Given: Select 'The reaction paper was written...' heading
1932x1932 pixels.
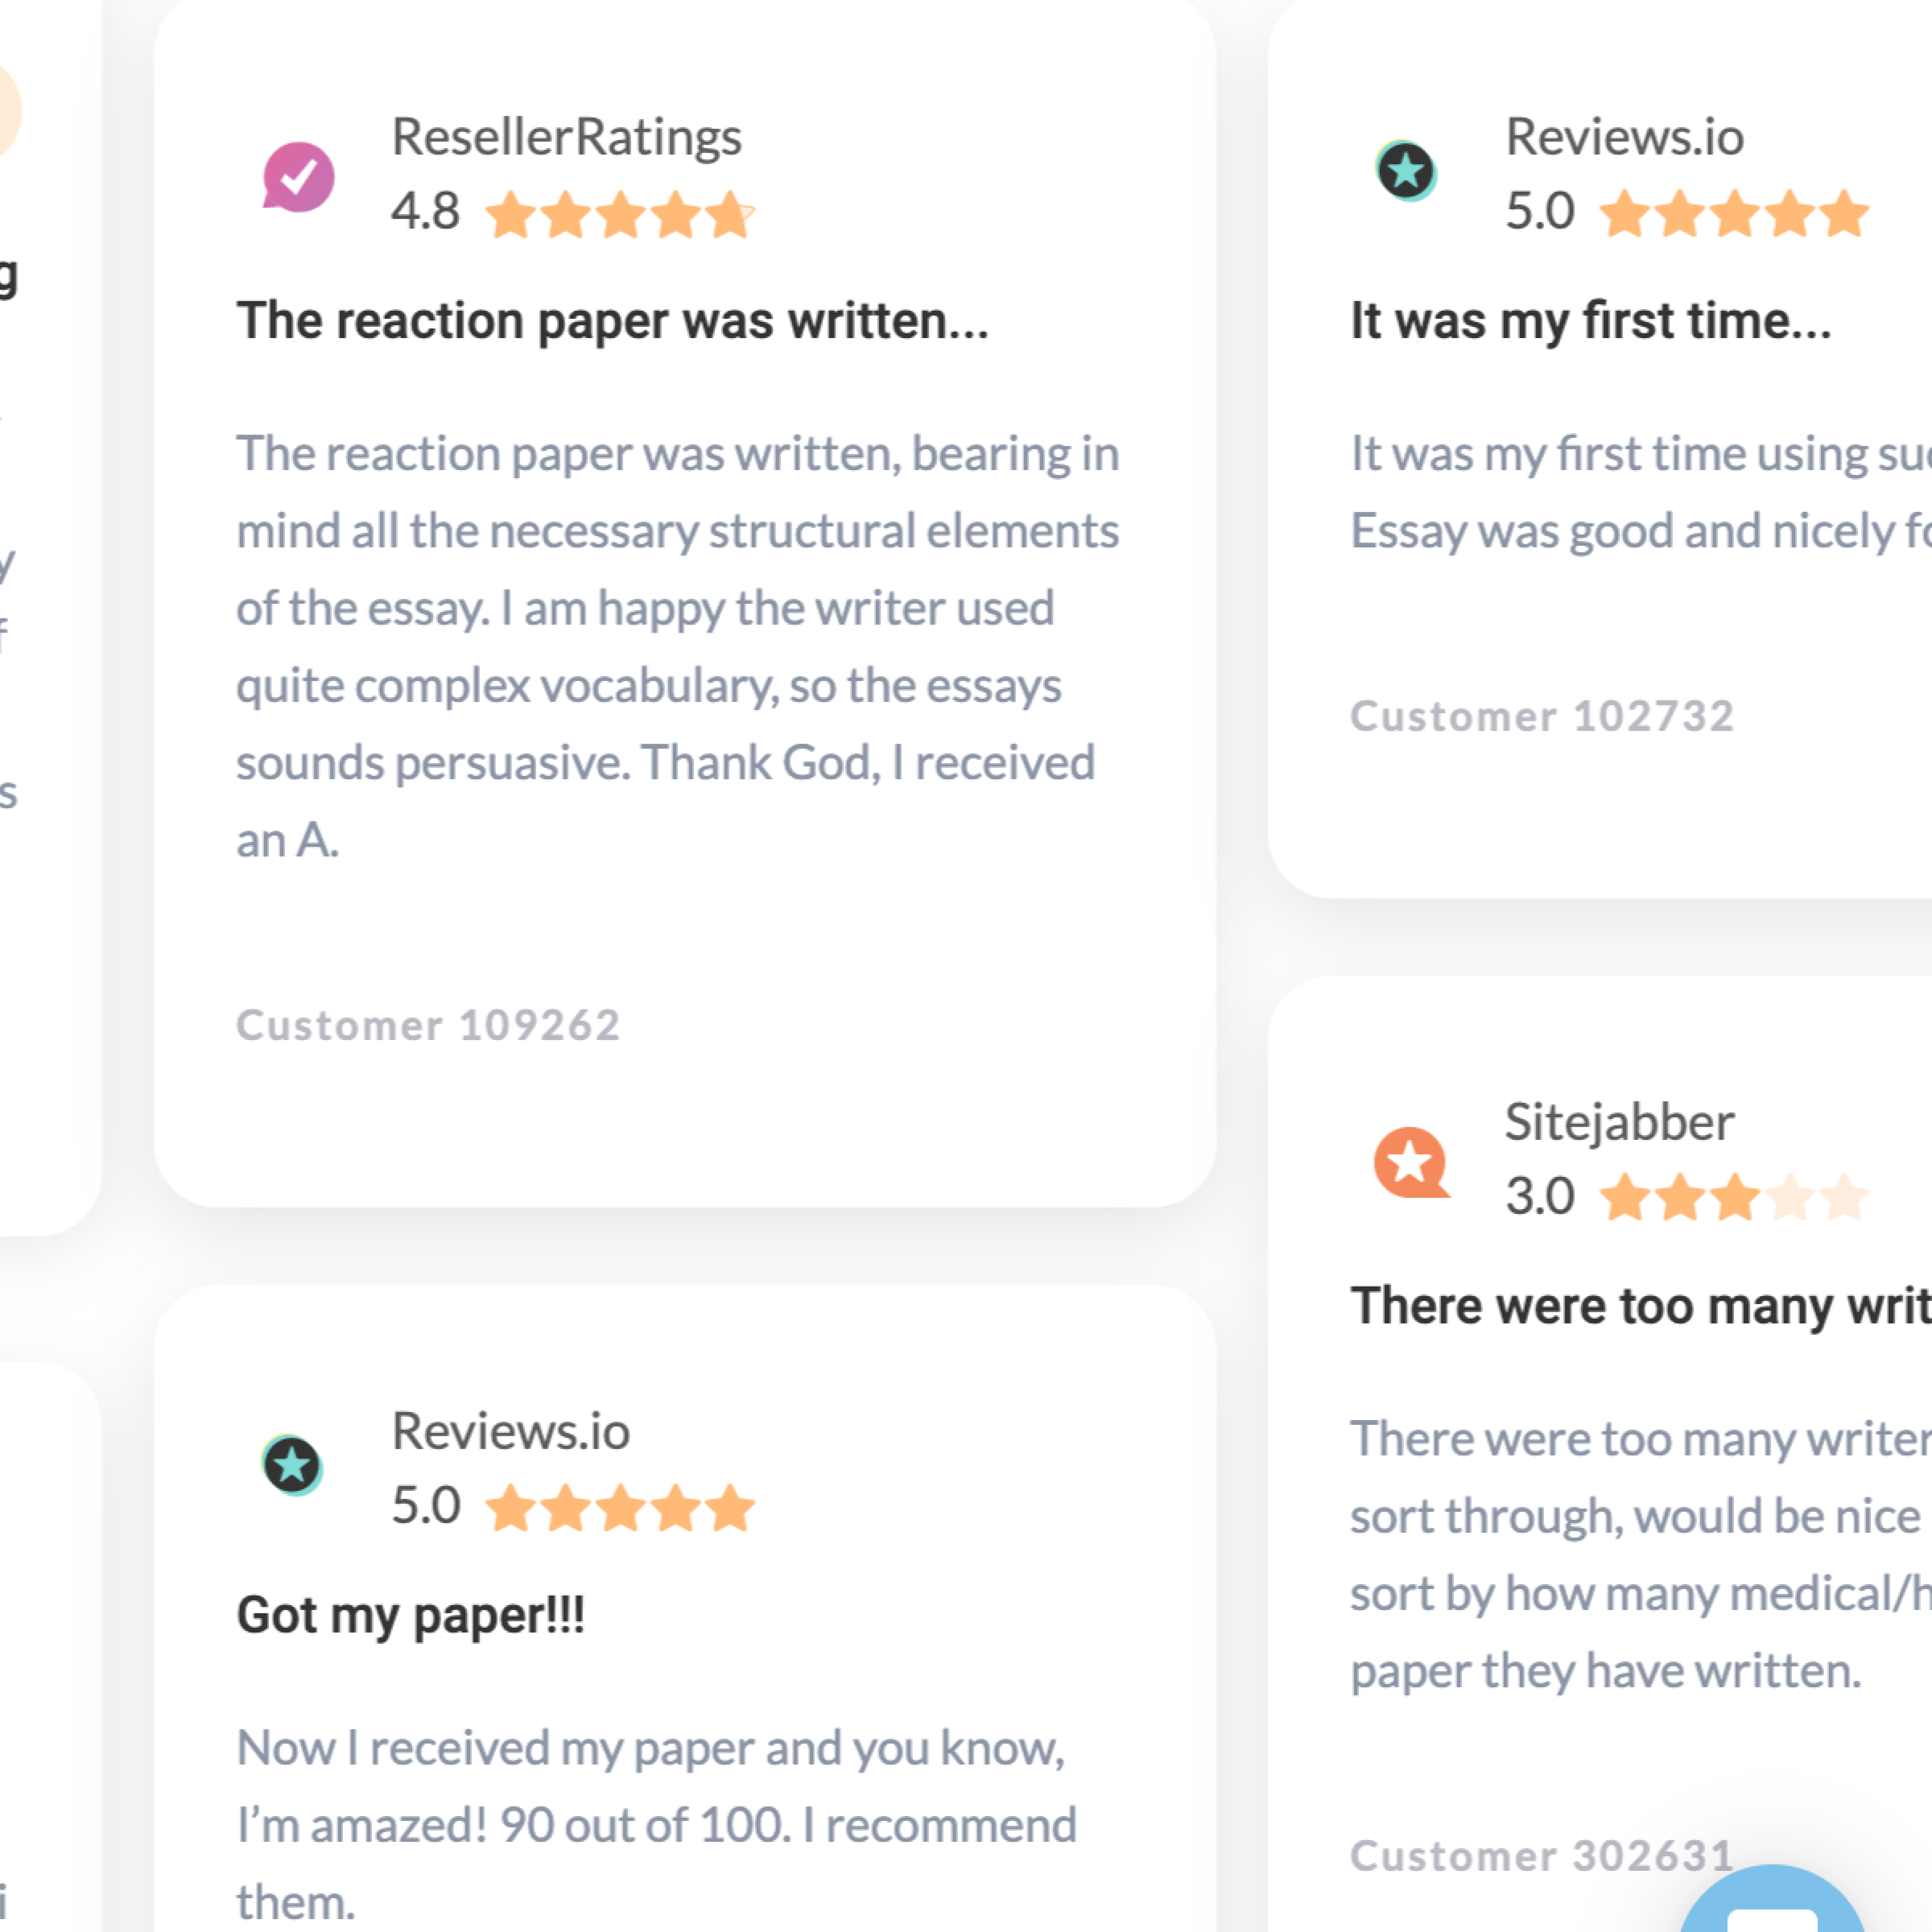Looking at the screenshot, I should pos(612,321).
